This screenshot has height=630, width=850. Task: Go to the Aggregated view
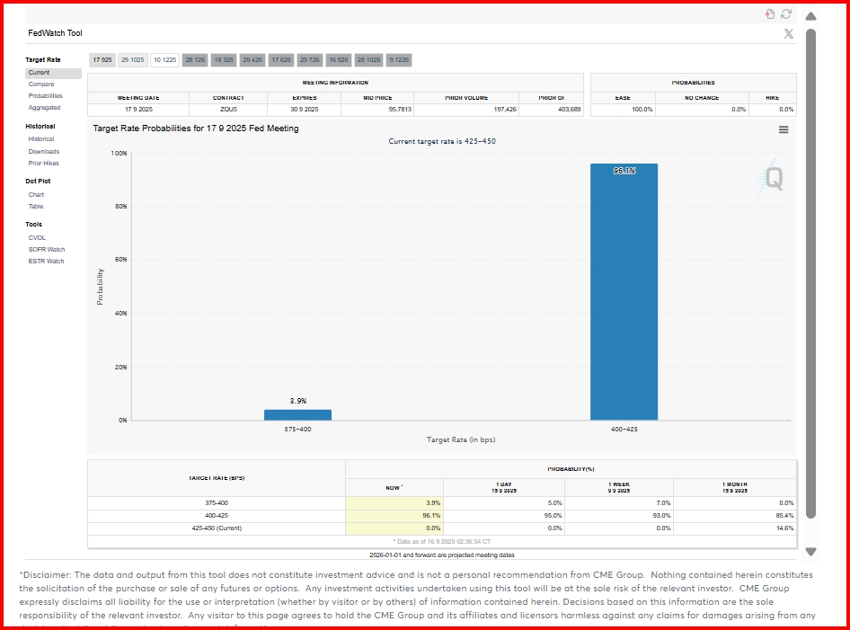click(x=44, y=108)
